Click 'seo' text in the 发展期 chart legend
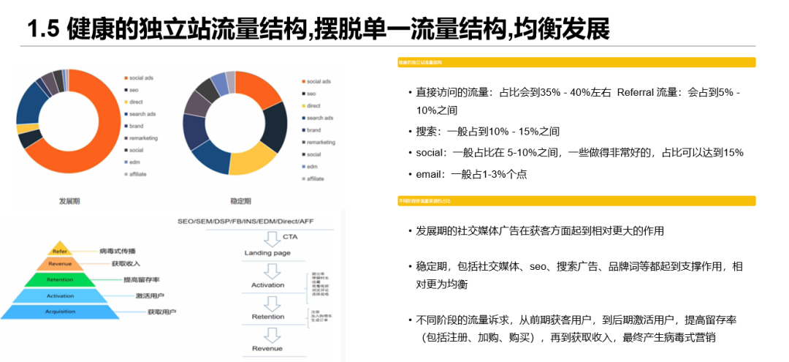789x362 pixels. (x=134, y=90)
